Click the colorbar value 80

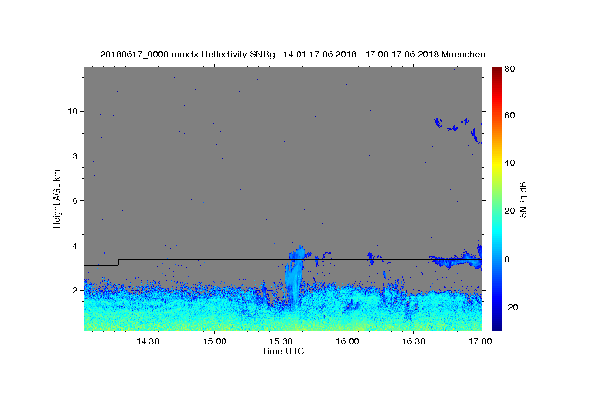509,69
